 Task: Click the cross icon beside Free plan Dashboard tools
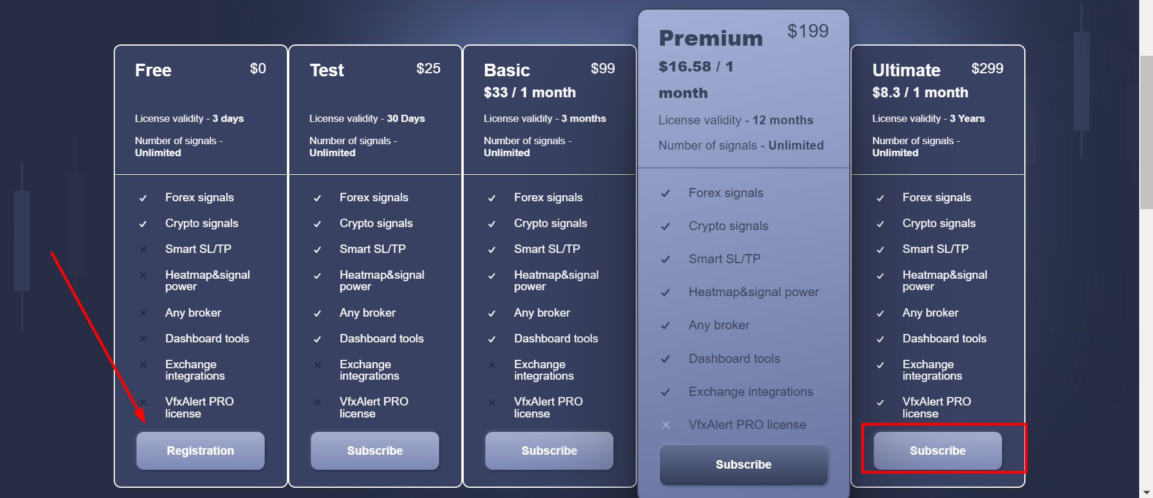(143, 339)
